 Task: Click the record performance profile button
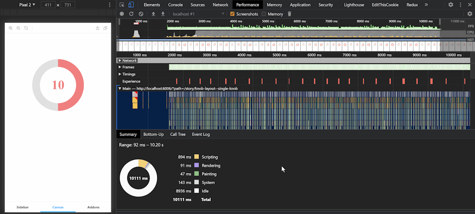(122, 14)
